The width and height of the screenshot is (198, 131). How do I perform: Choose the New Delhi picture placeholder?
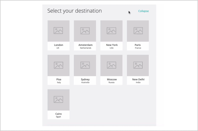point(138,65)
